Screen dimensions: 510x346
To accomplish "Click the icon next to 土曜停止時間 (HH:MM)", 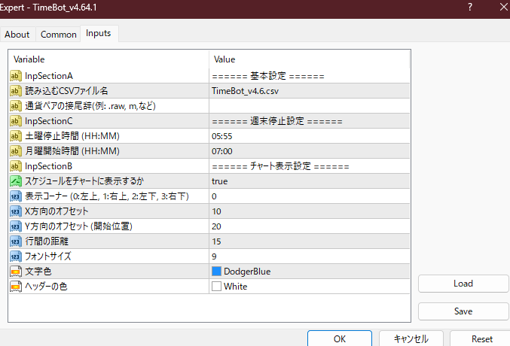I will (x=16, y=136).
